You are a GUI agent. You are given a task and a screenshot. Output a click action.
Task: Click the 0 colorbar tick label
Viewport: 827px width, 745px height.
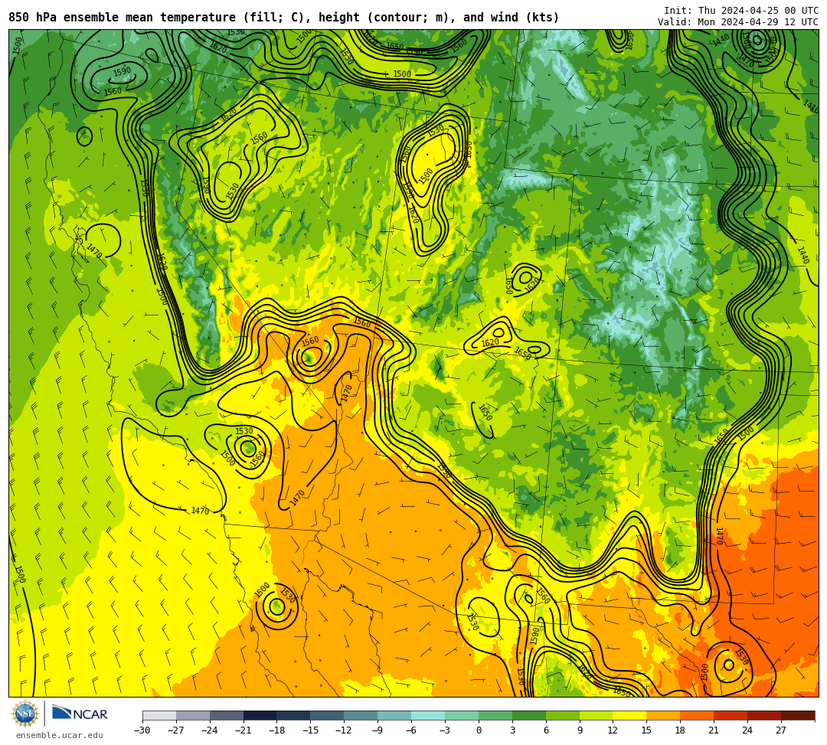pos(479,730)
